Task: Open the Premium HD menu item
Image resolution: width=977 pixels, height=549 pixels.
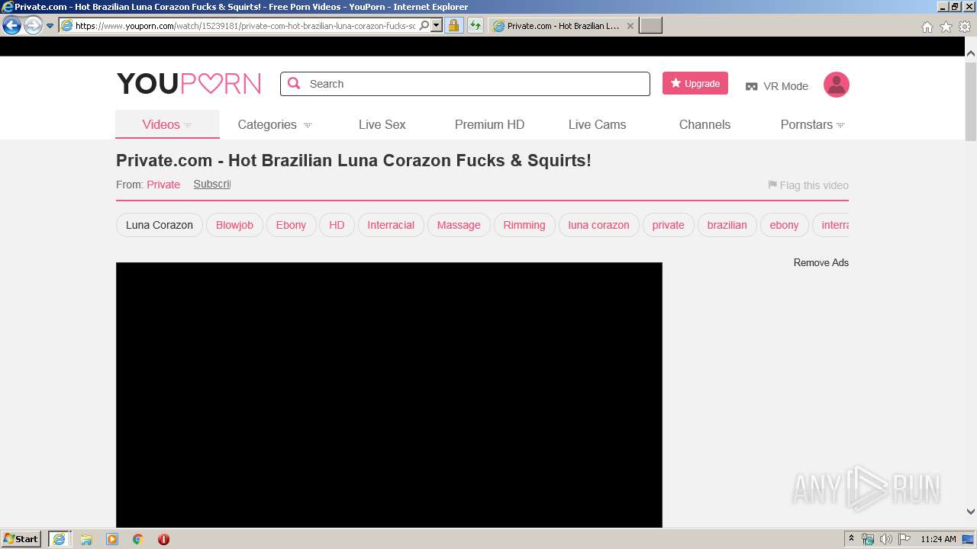Action: 489,124
